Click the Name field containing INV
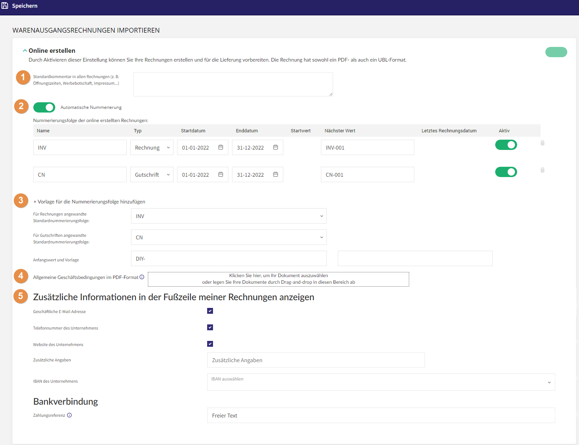Image resolution: width=579 pixels, height=445 pixels. tap(80, 147)
